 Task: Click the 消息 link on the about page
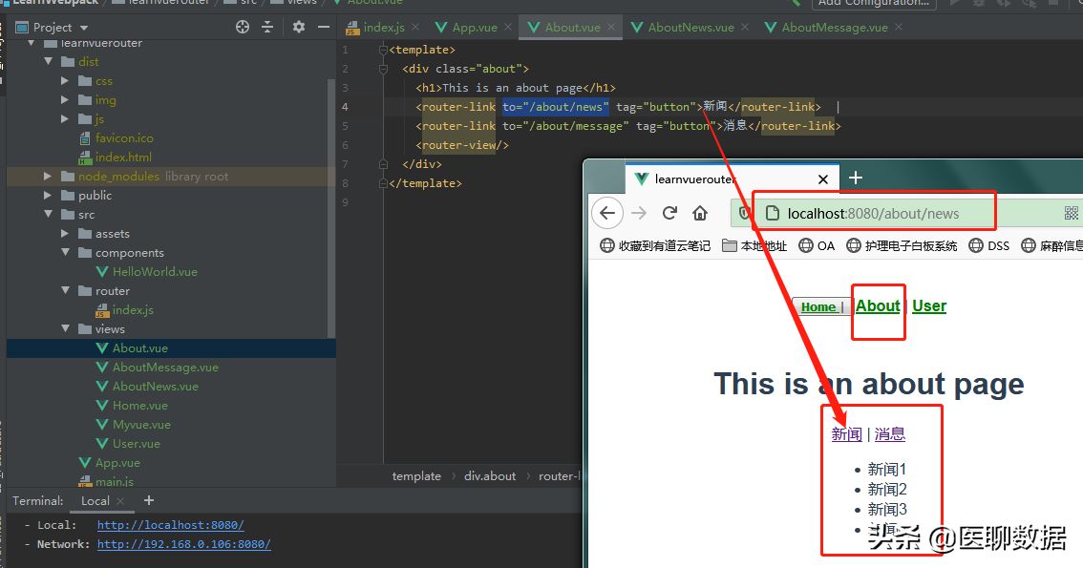point(890,434)
